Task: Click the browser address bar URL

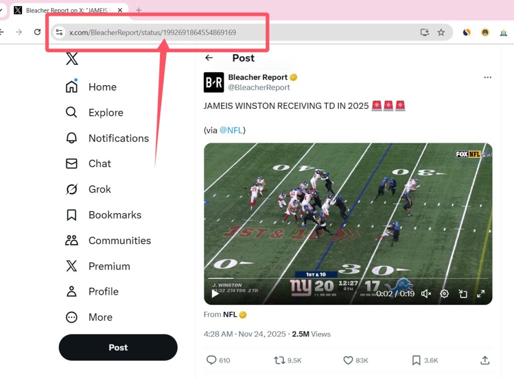Action: [x=152, y=33]
